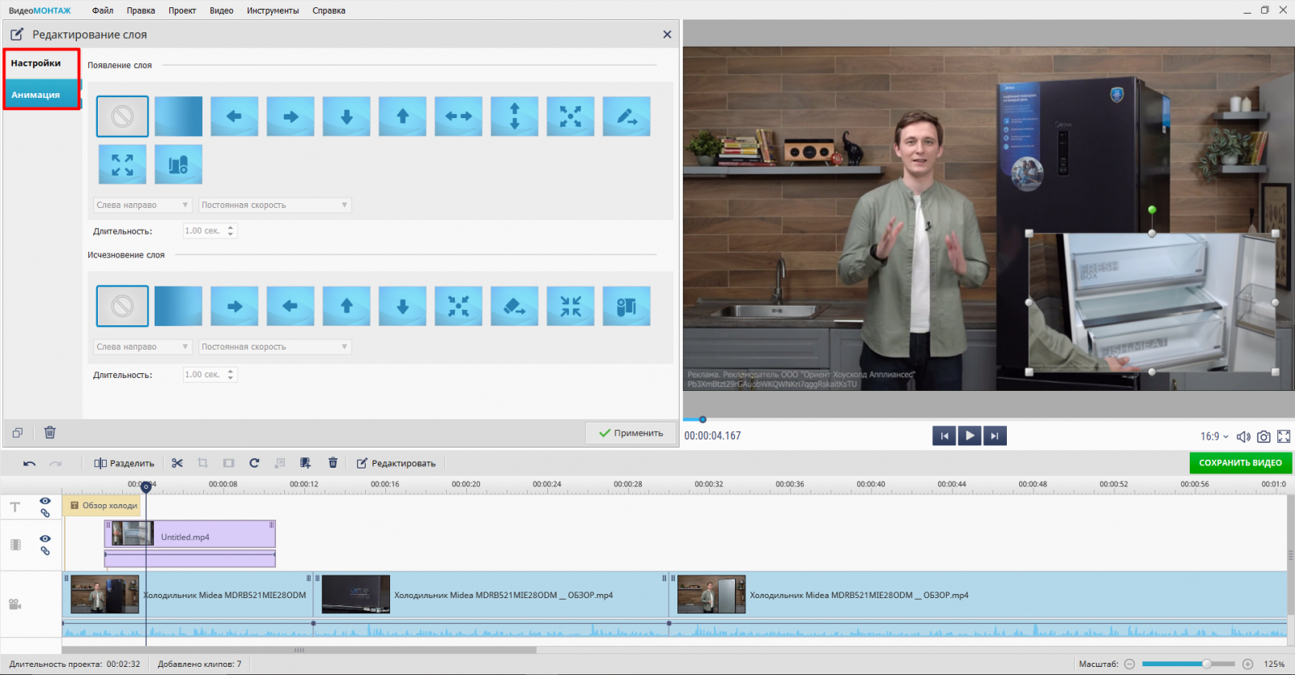Image resolution: width=1295 pixels, height=675 pixels.
Task: Expand appearance direction dropdown "Слева направо"
Action: coord(142,205)
